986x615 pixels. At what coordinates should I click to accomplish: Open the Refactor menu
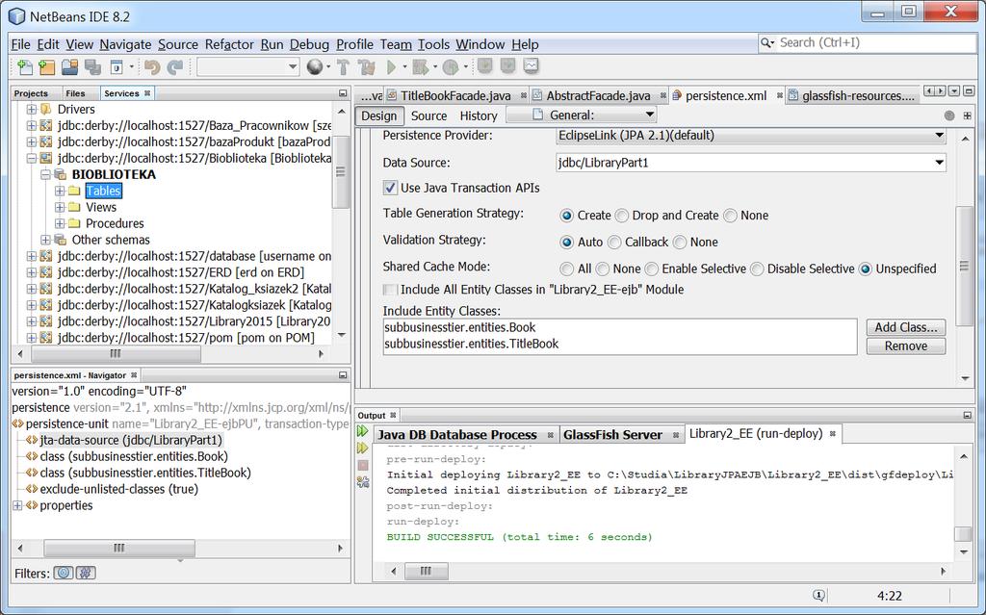click(229, 44)
